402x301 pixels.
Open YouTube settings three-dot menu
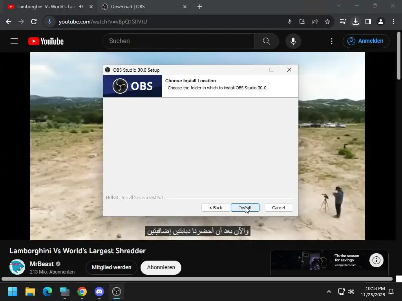point(331,41)
